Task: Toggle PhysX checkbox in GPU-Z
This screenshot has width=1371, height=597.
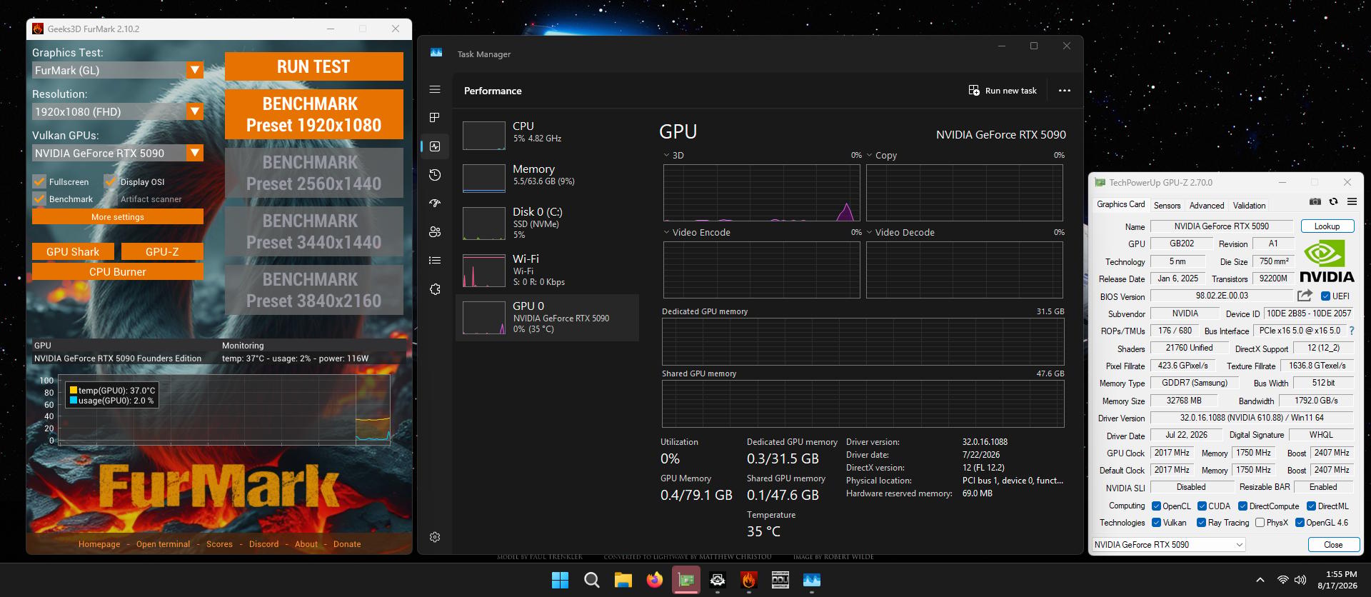Action: click(x=1260, y=523)
